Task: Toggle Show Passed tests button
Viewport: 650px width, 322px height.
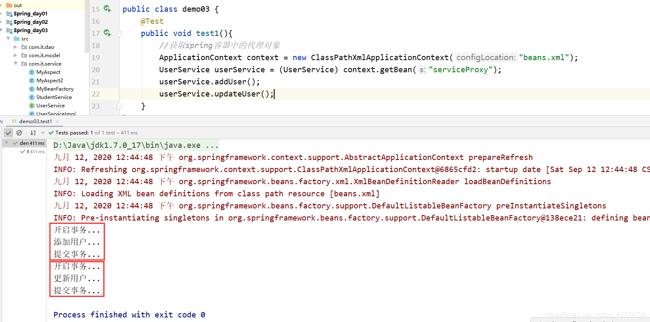Action: click(8, 133)
